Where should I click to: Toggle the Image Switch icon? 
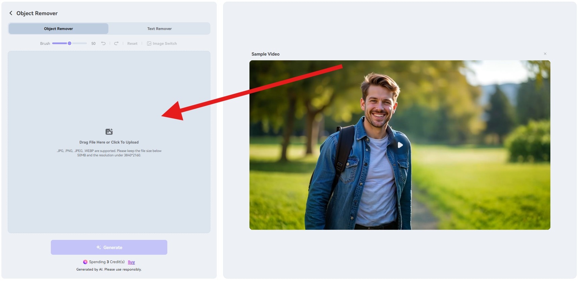click(149, 43)
